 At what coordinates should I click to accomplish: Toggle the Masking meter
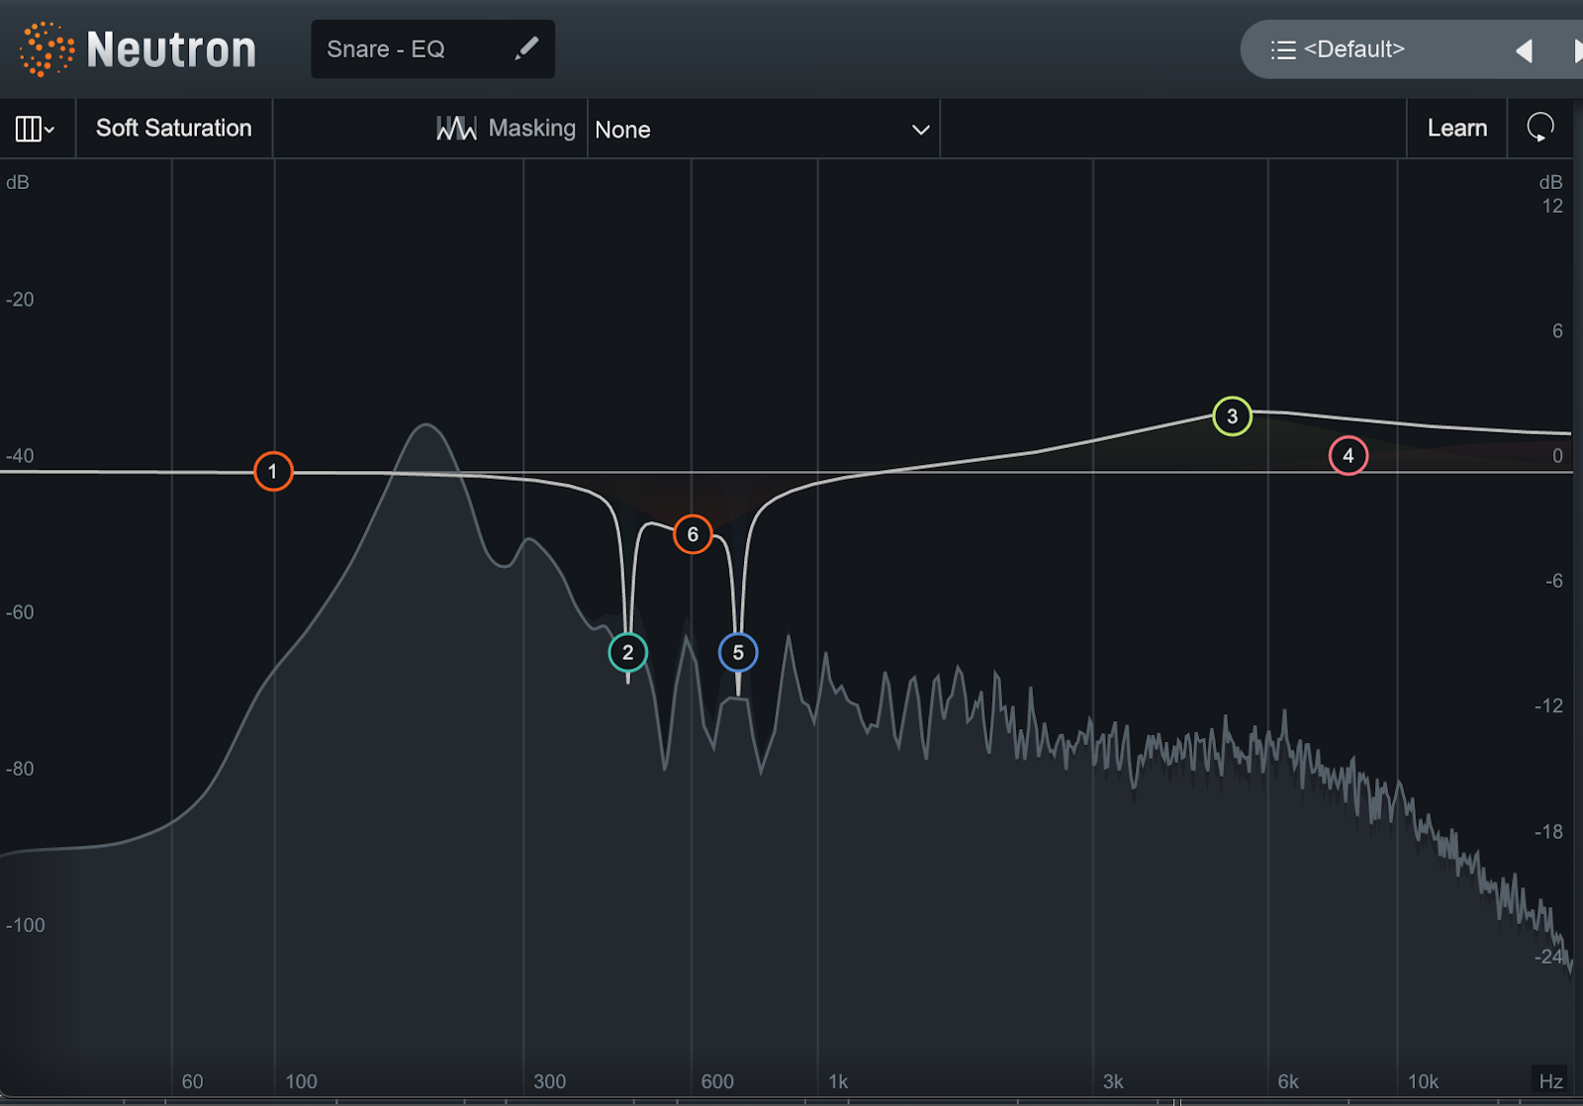[x=506, y=128]
